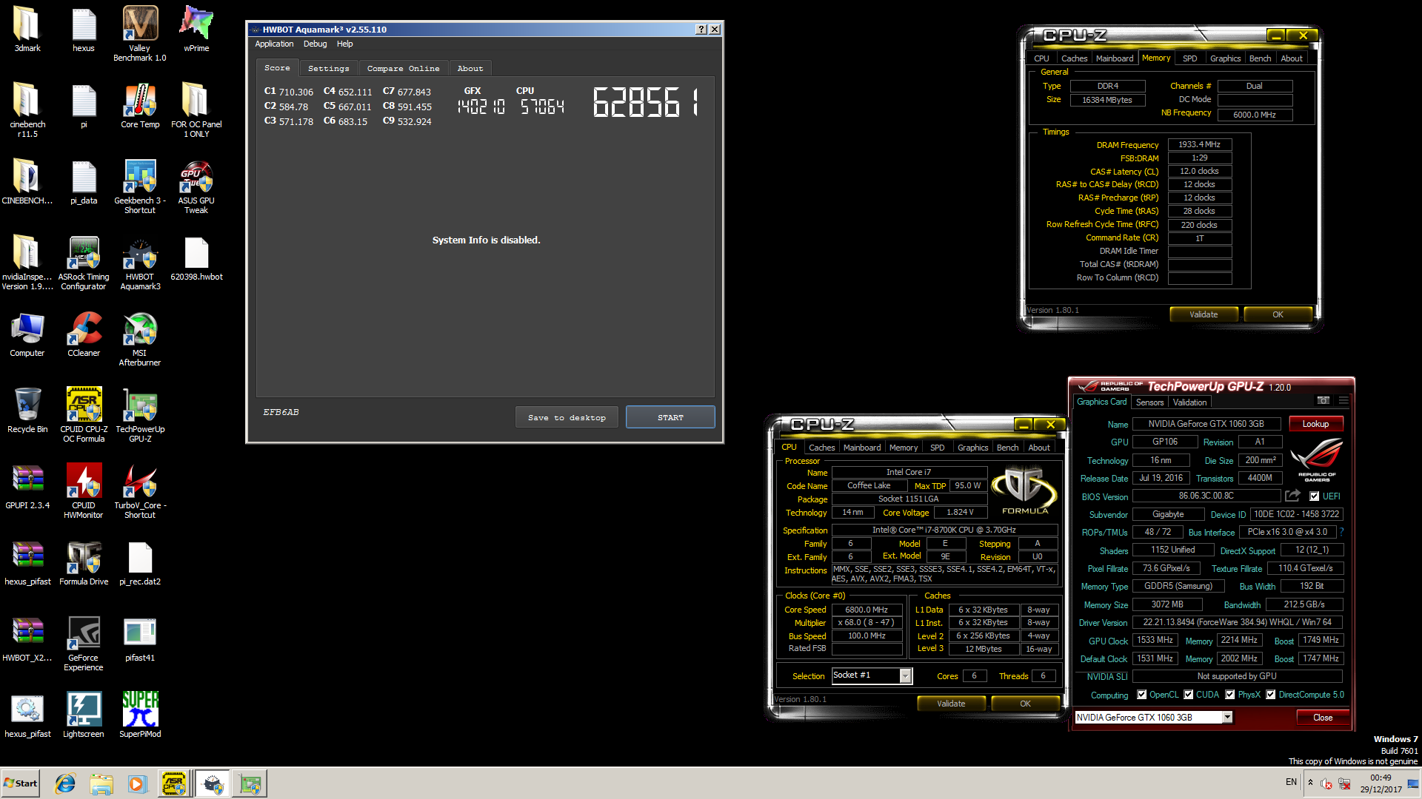This screenshot has height=799, width=1422.
Task: Open Socket #1 selection dropdown in CPU-Z
Action: pos(905,675)
